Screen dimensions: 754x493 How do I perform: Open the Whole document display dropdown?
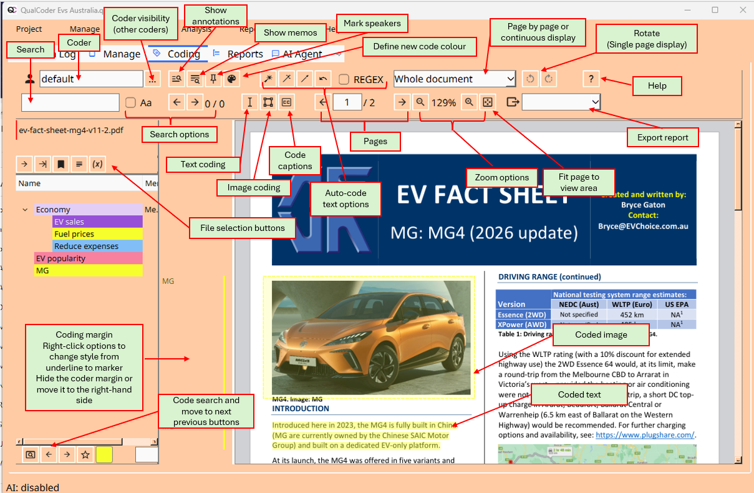pyautogui.click(x=455, y=79)
